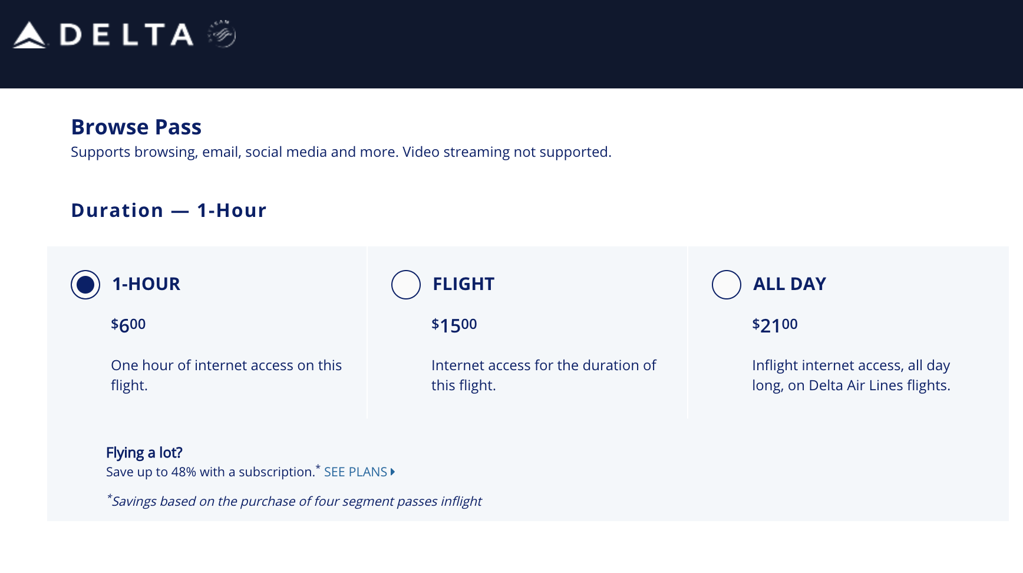Choose the ALL DAY pass label
This screenshot has height=573, width=1023.
click(x=790, y=284)
